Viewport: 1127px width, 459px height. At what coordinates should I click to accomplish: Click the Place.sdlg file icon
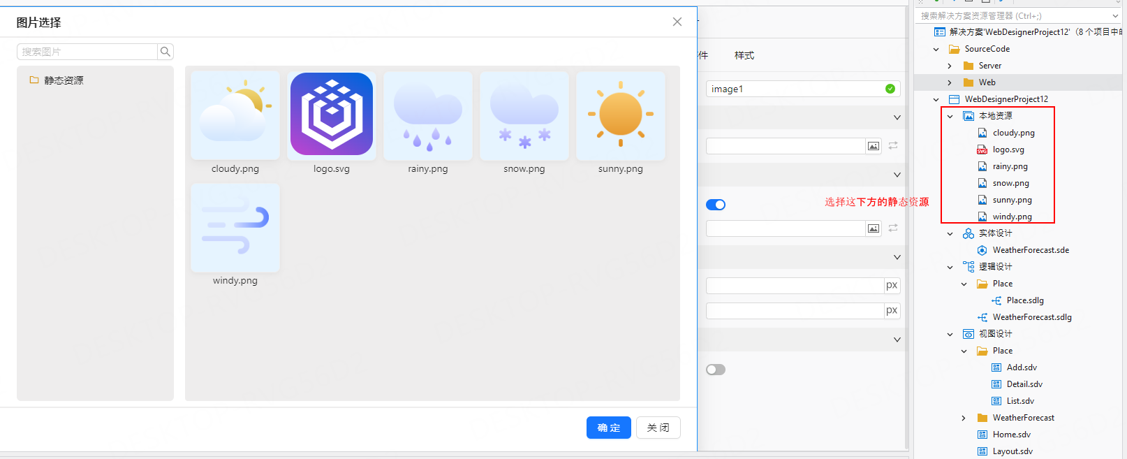click(996, 300)
